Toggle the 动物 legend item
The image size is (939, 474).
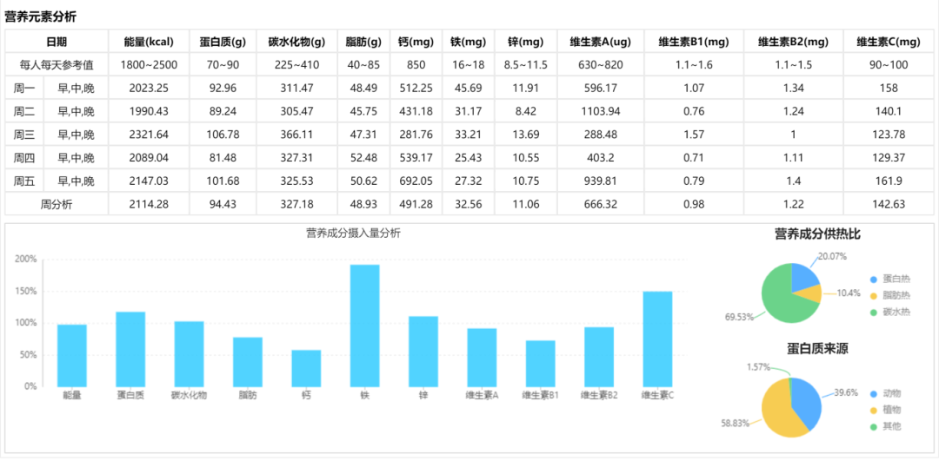tap(885, 393)
